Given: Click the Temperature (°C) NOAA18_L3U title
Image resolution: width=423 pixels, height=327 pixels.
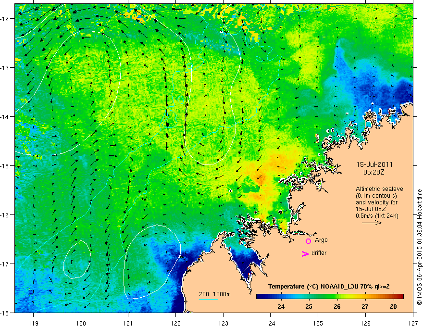Looking at the screenshot, I should point(329,287).
